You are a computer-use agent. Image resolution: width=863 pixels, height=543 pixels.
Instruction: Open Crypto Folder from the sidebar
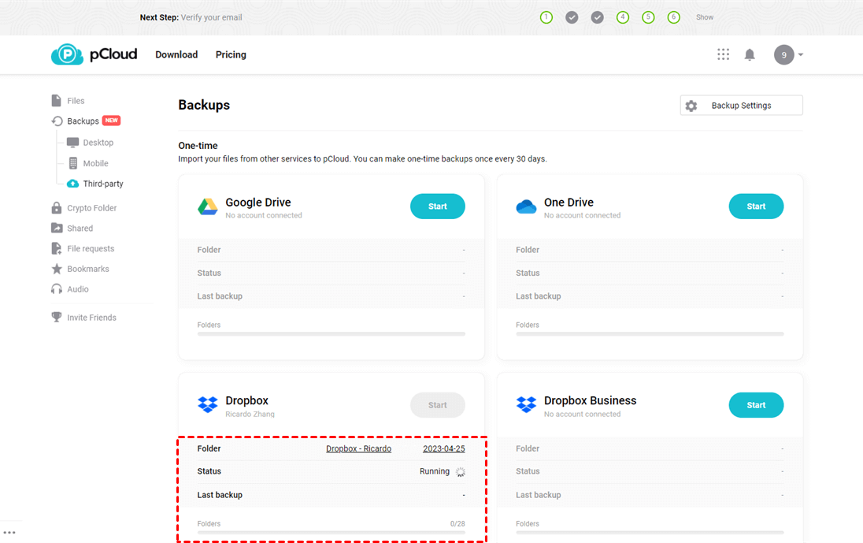pyautogui.click(x=91, y=208)
